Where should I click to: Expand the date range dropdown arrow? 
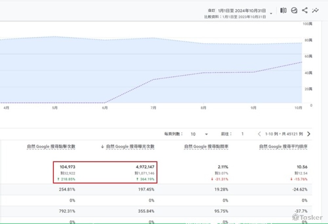point(271,14)
